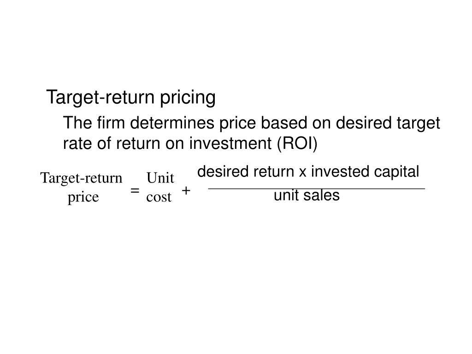Click the word "cost" in the formula
The image size is (472, 354).
tap(159, 197)
